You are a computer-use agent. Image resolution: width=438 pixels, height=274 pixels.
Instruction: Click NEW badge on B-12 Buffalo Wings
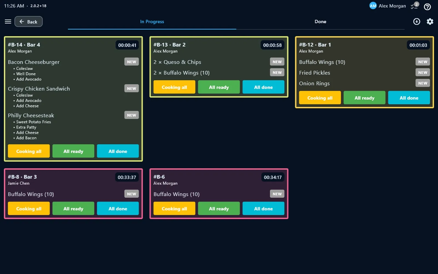[423, 62]
